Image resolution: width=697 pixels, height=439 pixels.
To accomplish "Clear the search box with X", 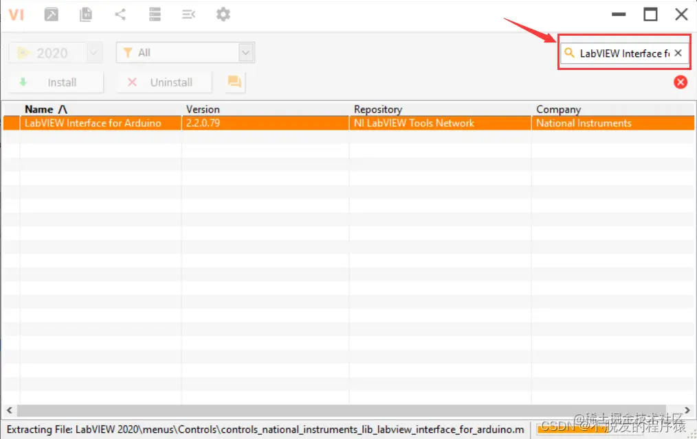I will click(678, 53).
